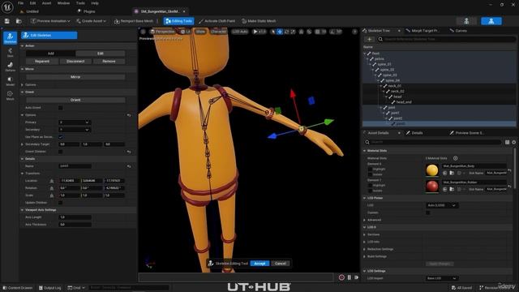
Task: Open viewport options hamburger menu icon
Action: click(x=143, y=32)
